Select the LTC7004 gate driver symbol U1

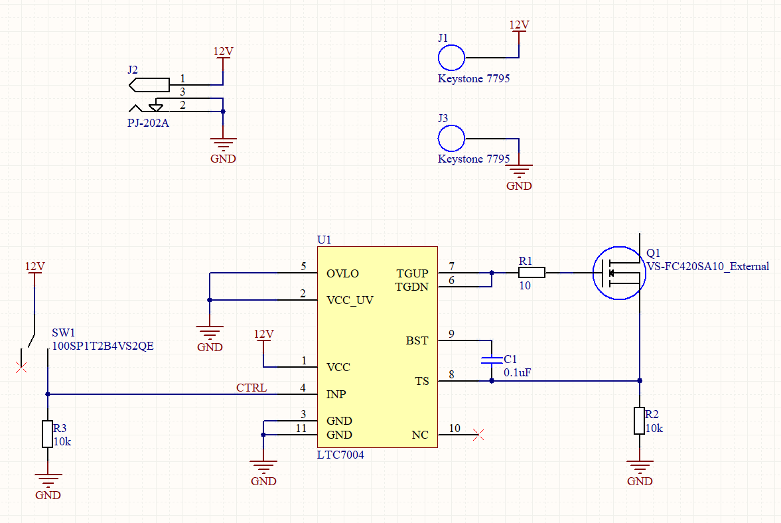377,345
